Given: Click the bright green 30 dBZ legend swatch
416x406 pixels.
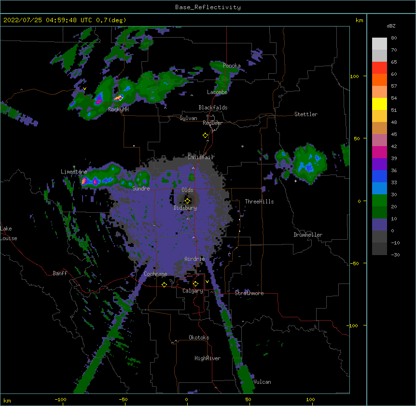Looking at the screenshot, I should [x=379, y=201].
